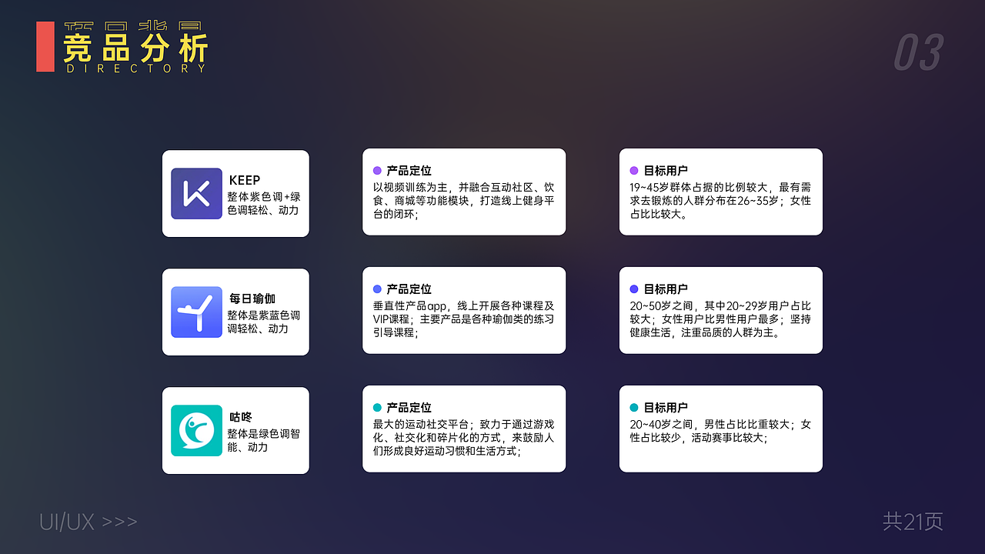This screenshot has height=554, width=985.
Task: Click 产品定位 heading in KEEP row
Action: pyautogui.click(x=409, y=171)
